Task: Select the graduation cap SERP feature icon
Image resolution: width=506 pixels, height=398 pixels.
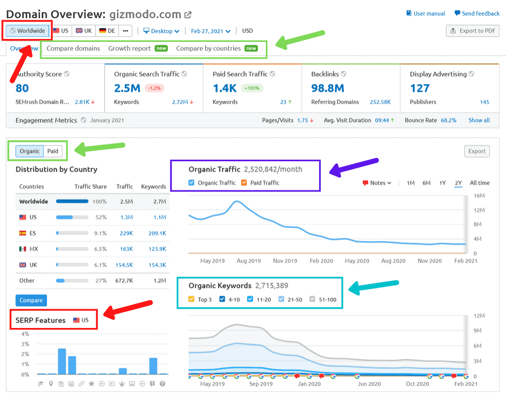Action: click(41, 384)
